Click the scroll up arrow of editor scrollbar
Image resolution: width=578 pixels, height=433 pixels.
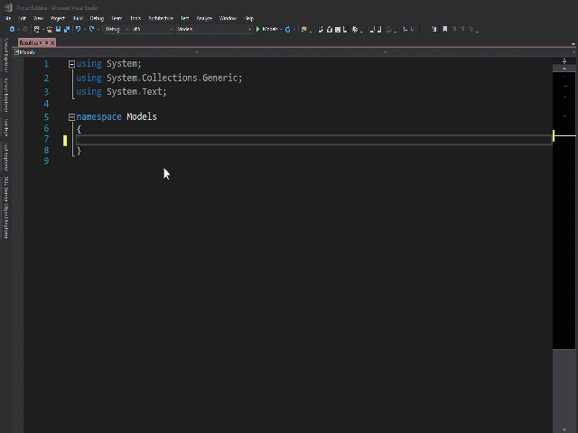tap(564, 69)
